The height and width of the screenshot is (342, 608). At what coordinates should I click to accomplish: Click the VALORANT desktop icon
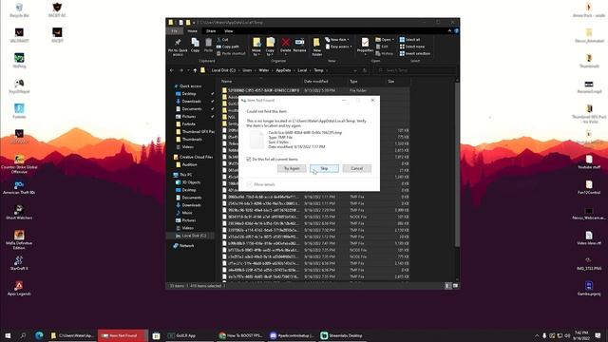[19, 35]
